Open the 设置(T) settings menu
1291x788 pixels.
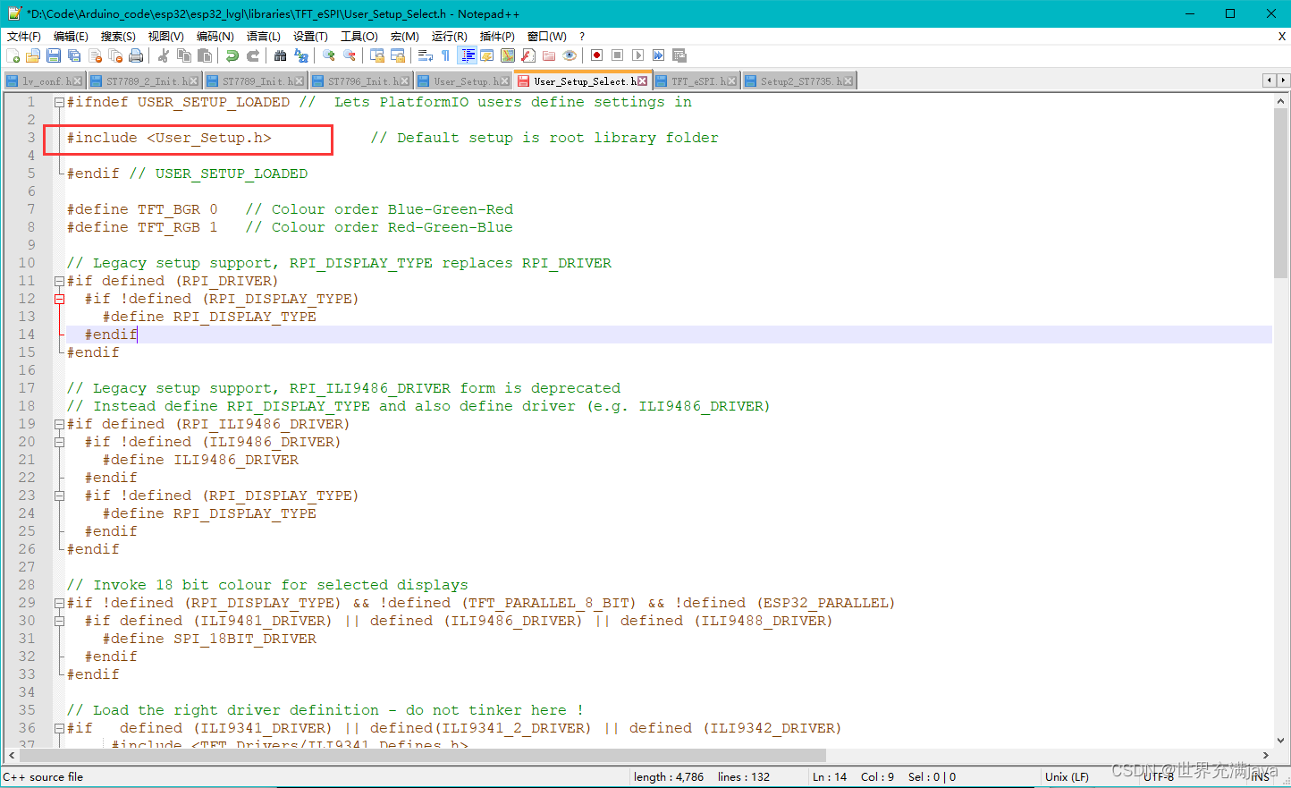point(310,37)
